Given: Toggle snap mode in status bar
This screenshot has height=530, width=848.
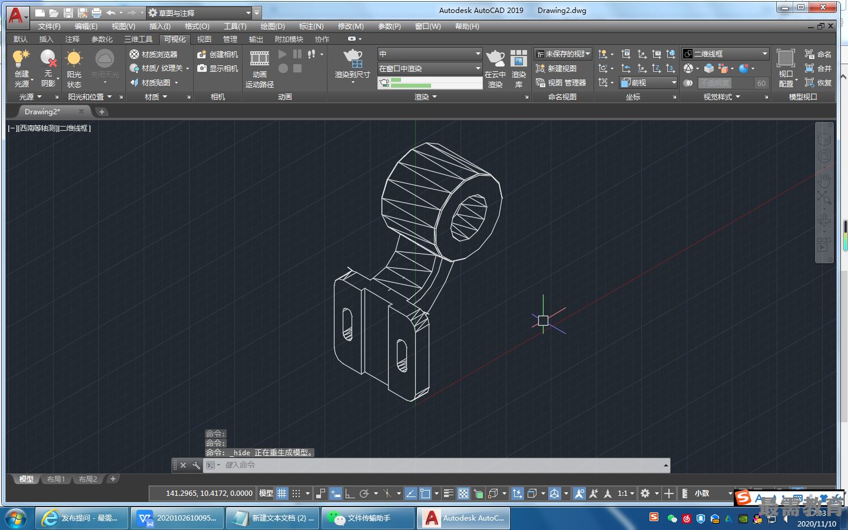Looking at the screenshot, I should click(296, 493).
